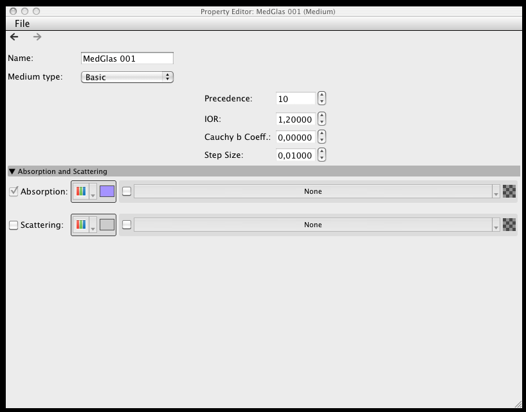The width and height of the screenshot is (526, 412).
Task: Open the Medium type dropdown
Action: [127, 77]
